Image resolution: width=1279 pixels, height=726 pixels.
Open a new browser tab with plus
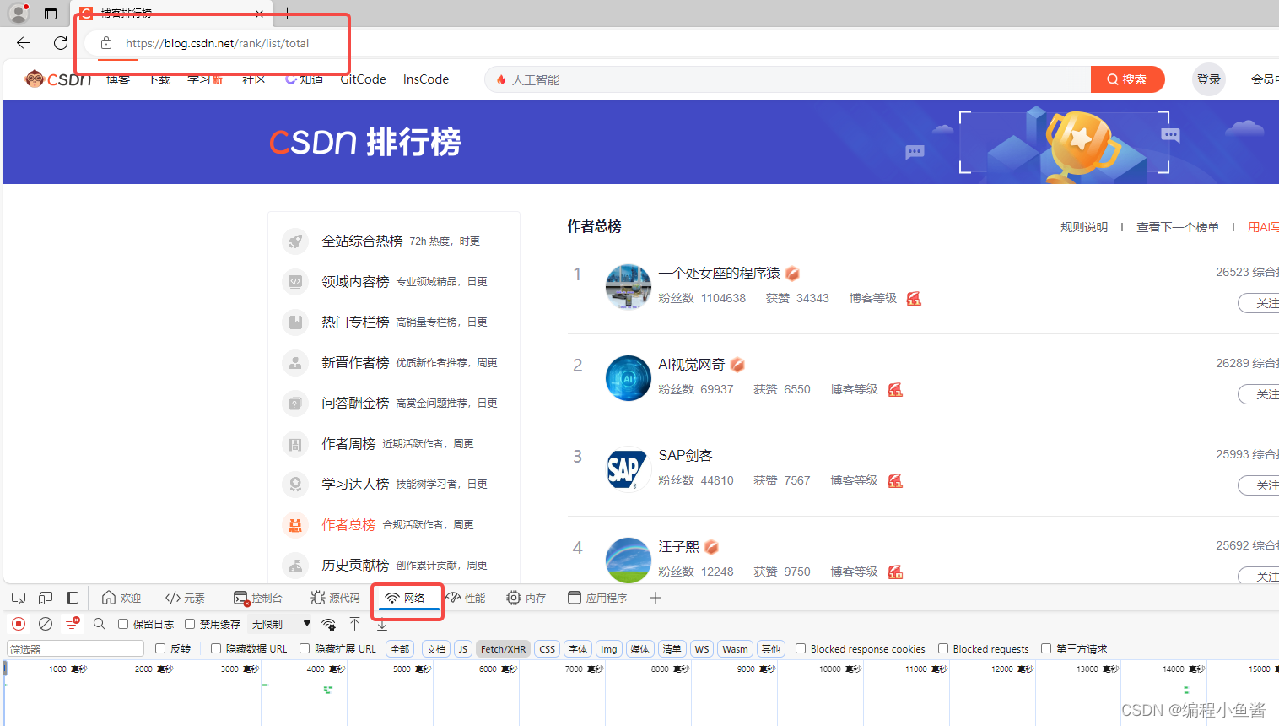tap(287, 13)
